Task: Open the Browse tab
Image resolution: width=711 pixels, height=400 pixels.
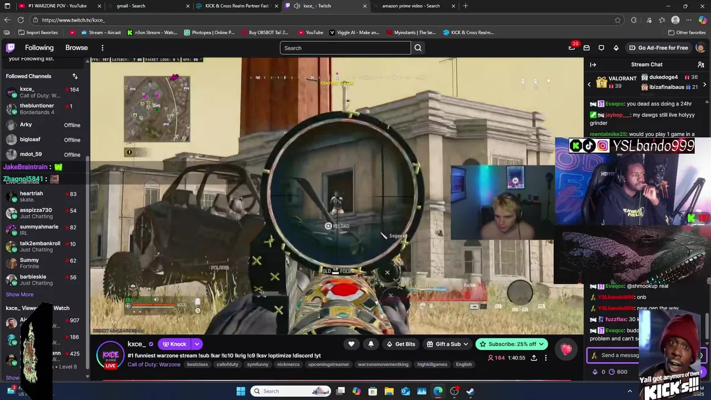Action: 77,48
